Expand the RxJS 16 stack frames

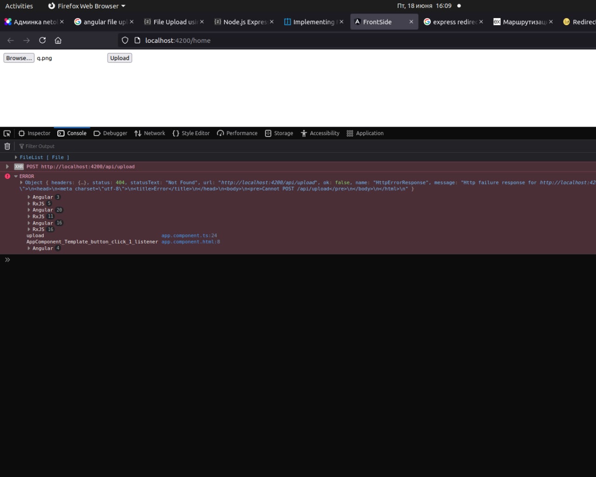(29, 229)
